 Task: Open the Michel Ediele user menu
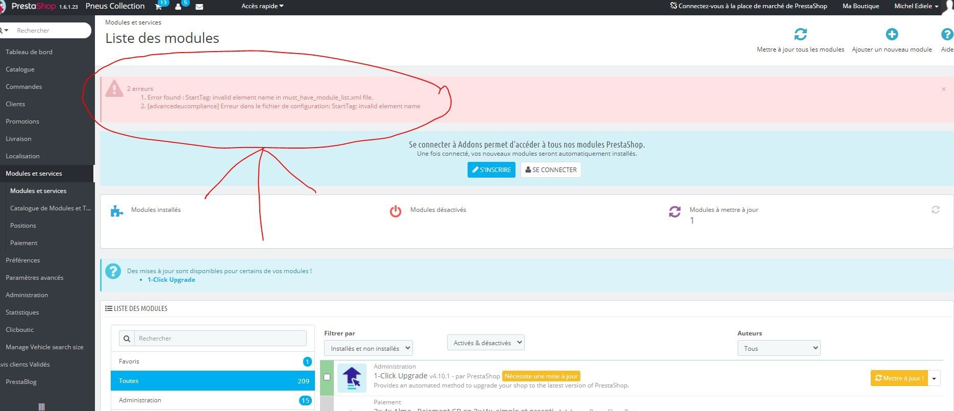tap(916, 6)
